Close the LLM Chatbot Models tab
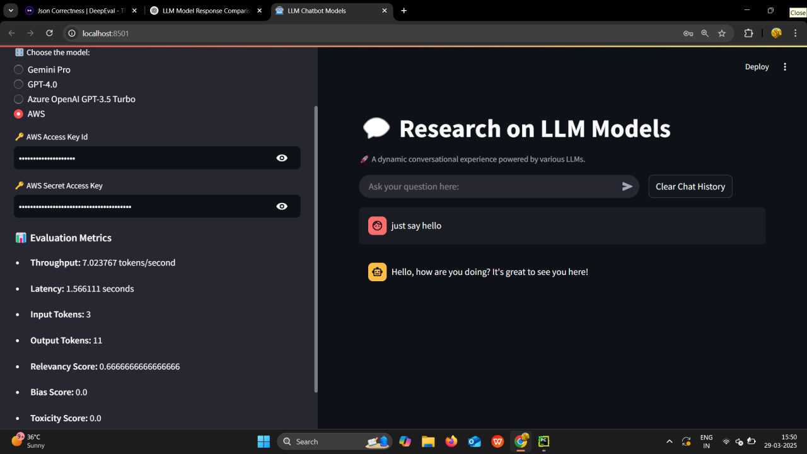The image size is (807, 454). tap(384, 11)
